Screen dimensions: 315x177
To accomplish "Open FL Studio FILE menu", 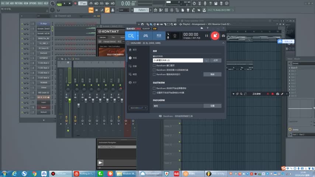I will (3, 3).
